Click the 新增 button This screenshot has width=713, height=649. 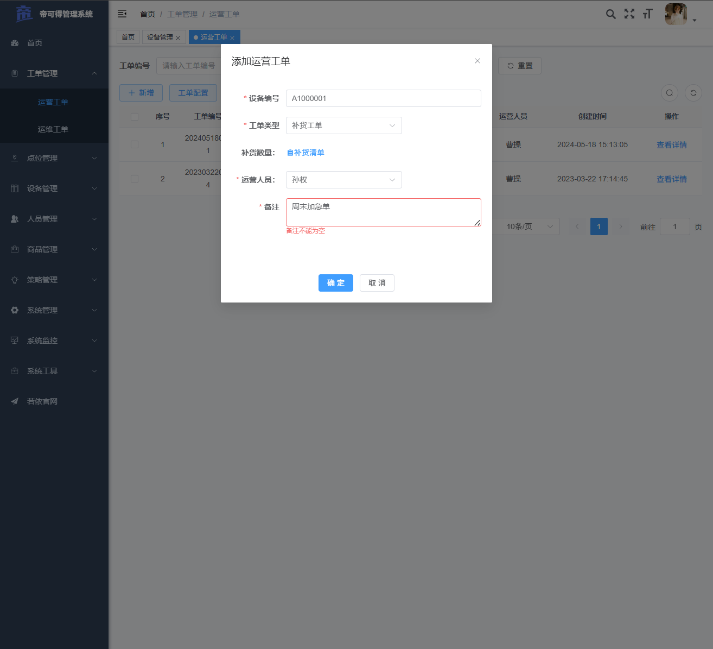(x=141, y=93)
